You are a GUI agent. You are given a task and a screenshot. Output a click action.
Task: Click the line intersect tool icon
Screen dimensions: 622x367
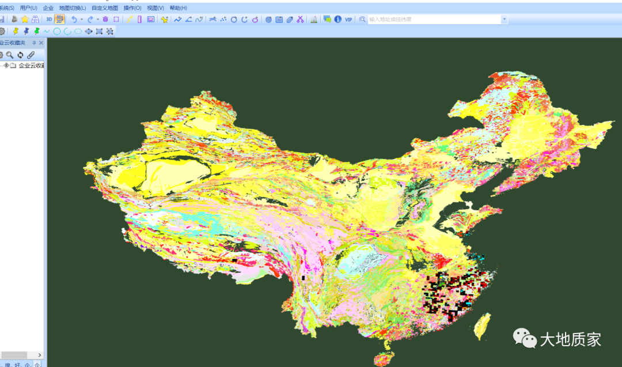point(213,19)
